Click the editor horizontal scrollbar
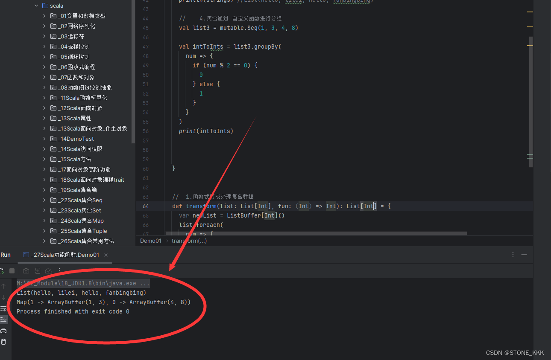551x360 pixels. tap(316, 233)
